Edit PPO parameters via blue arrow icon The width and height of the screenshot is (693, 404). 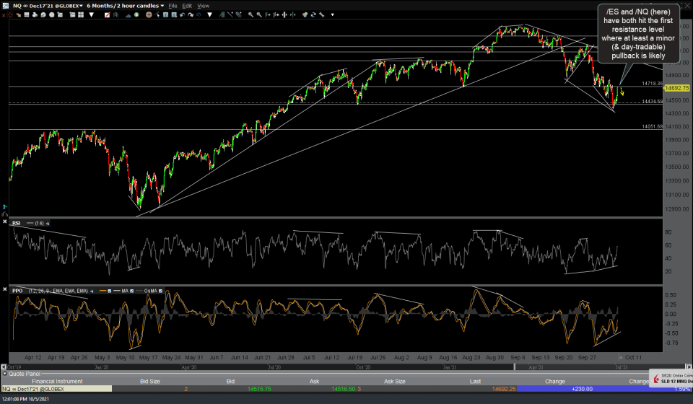tap(92, 291)
